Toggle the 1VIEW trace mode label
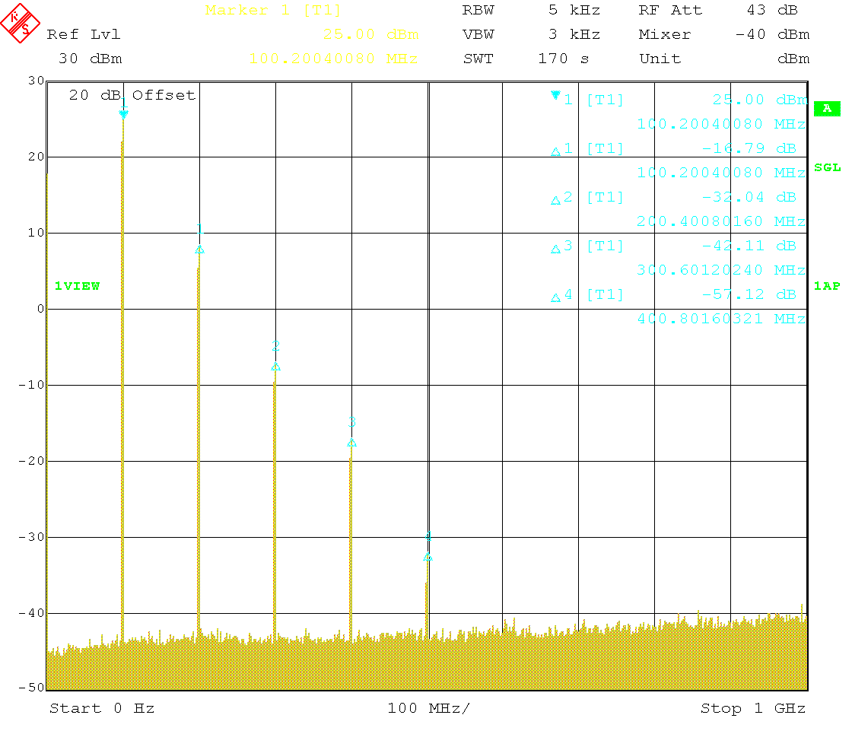This screenshot has height=750, width=852. point(77,286)
